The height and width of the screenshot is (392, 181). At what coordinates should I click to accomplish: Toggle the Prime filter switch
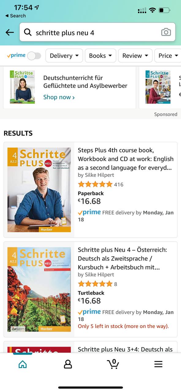click(34, 56)
